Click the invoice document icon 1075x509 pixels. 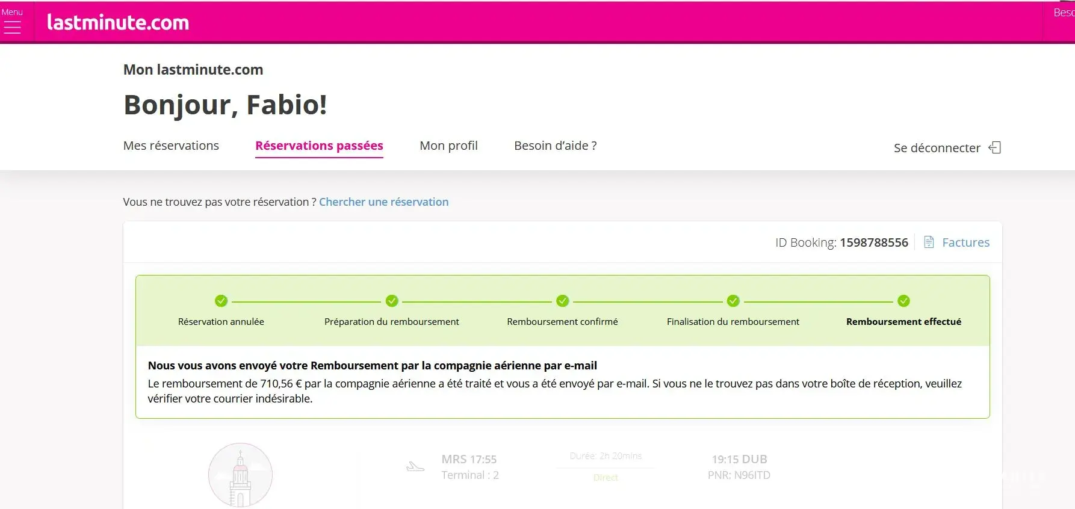929,242
